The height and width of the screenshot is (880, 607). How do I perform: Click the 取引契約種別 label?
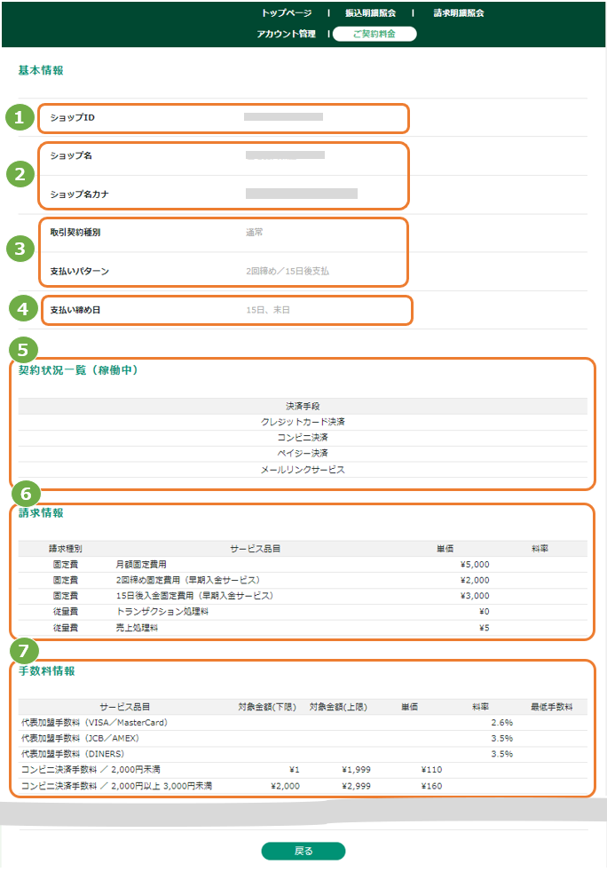pos(75,233)
